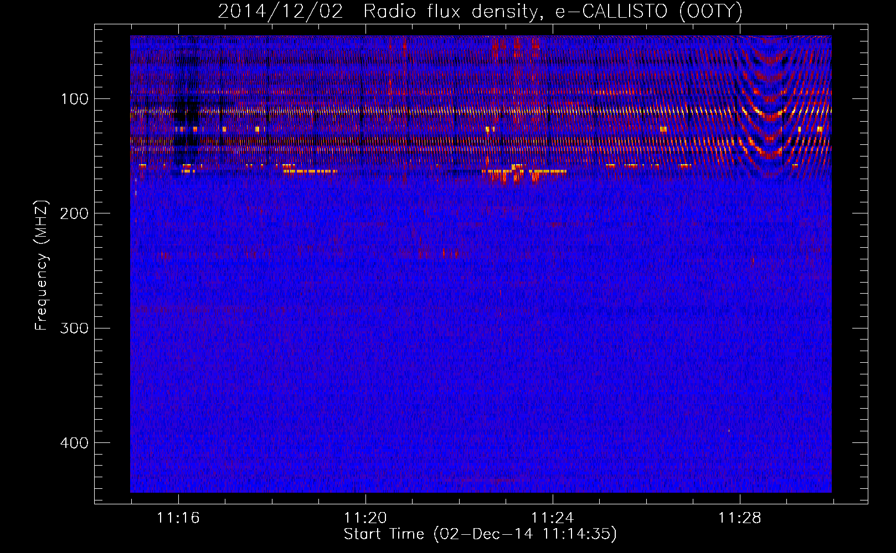
Task: Click the 100 MHz tick label
Action: click(75, 99)
